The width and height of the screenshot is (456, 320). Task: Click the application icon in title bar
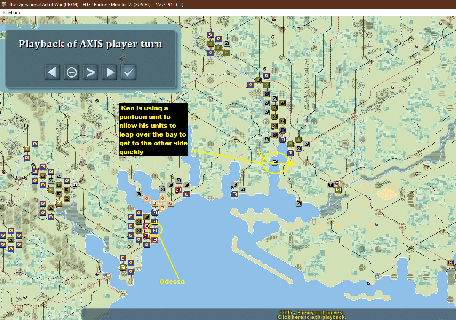tap(4, 4)
